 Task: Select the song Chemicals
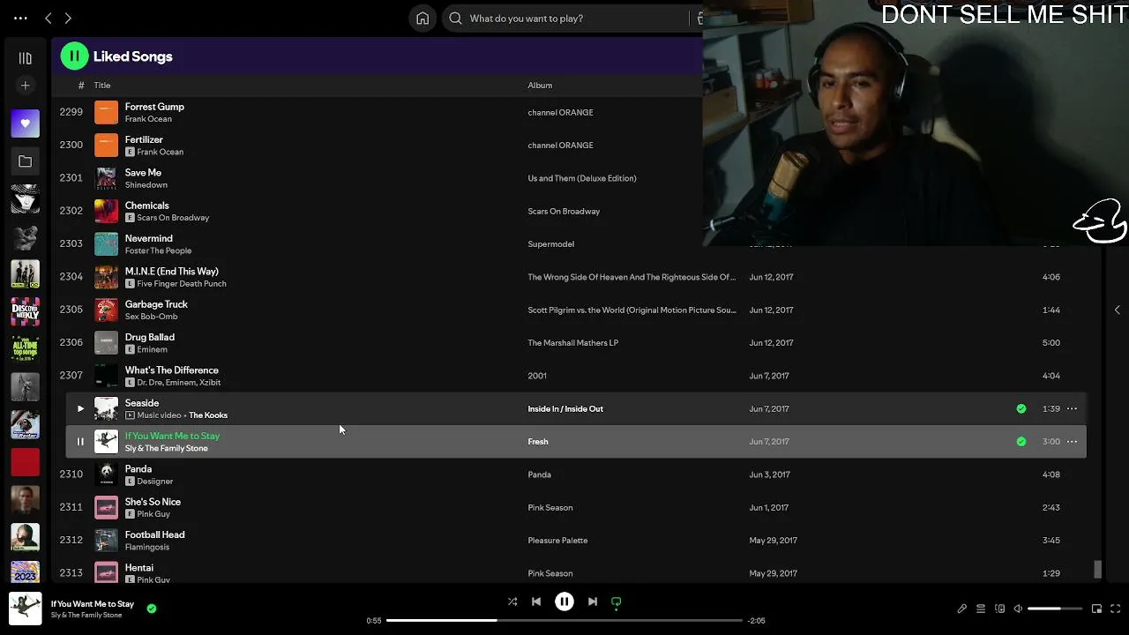point(147,205)
